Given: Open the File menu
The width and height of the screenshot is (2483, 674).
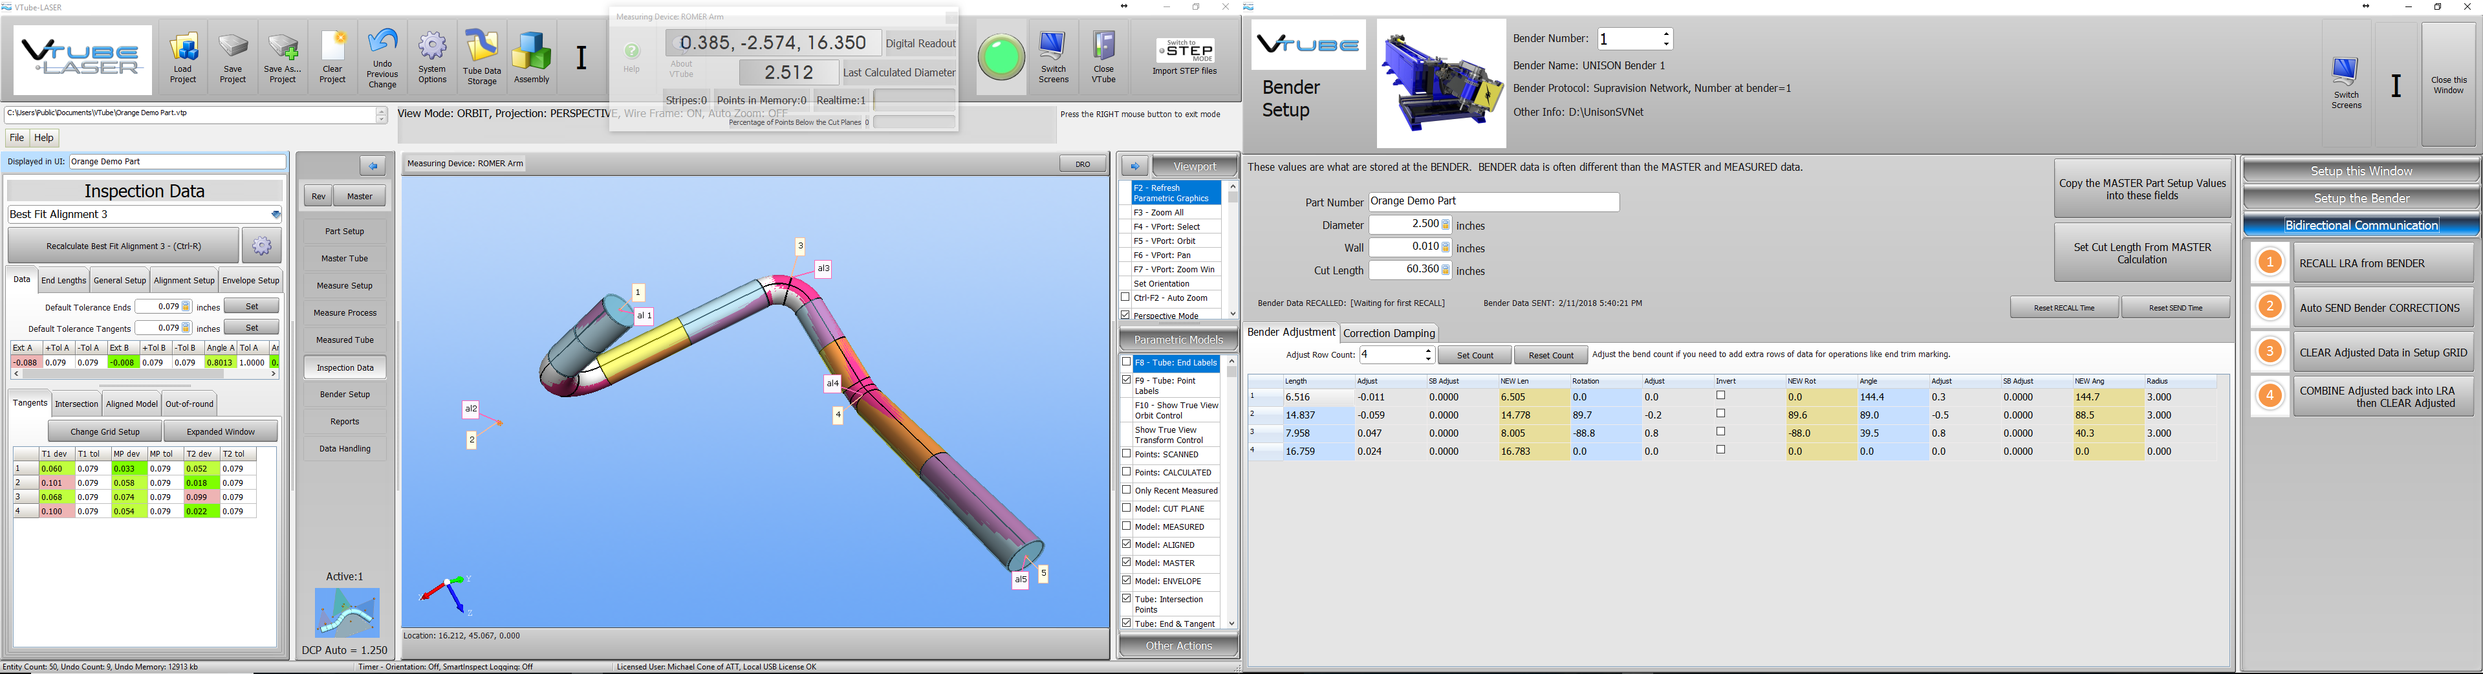Looking at the screenshot, I should (x=16, y=138).
